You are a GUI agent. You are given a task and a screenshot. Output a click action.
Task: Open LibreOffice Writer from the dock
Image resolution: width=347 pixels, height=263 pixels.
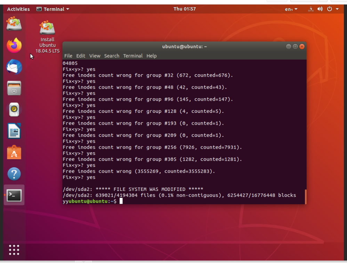(x=14, y=131)
